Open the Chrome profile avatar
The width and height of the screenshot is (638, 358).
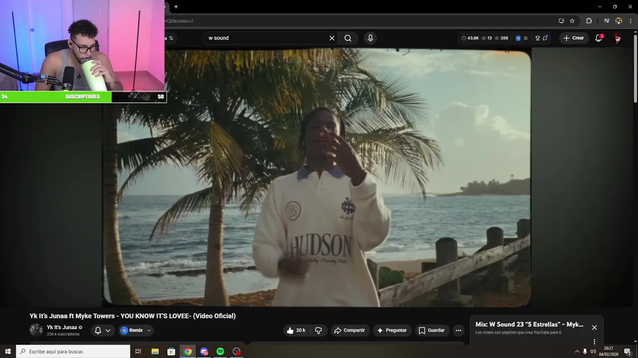[619, 21]
